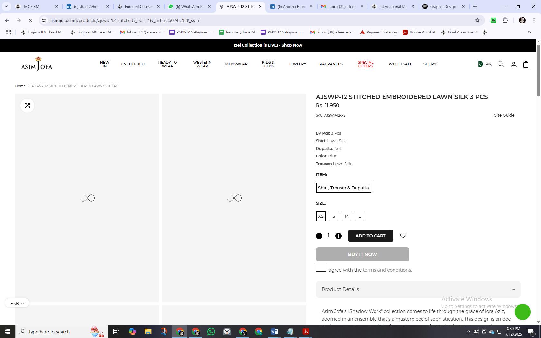
Task: Open Windows Start menu
Action: pyautogui.click(x=8, y=332)
